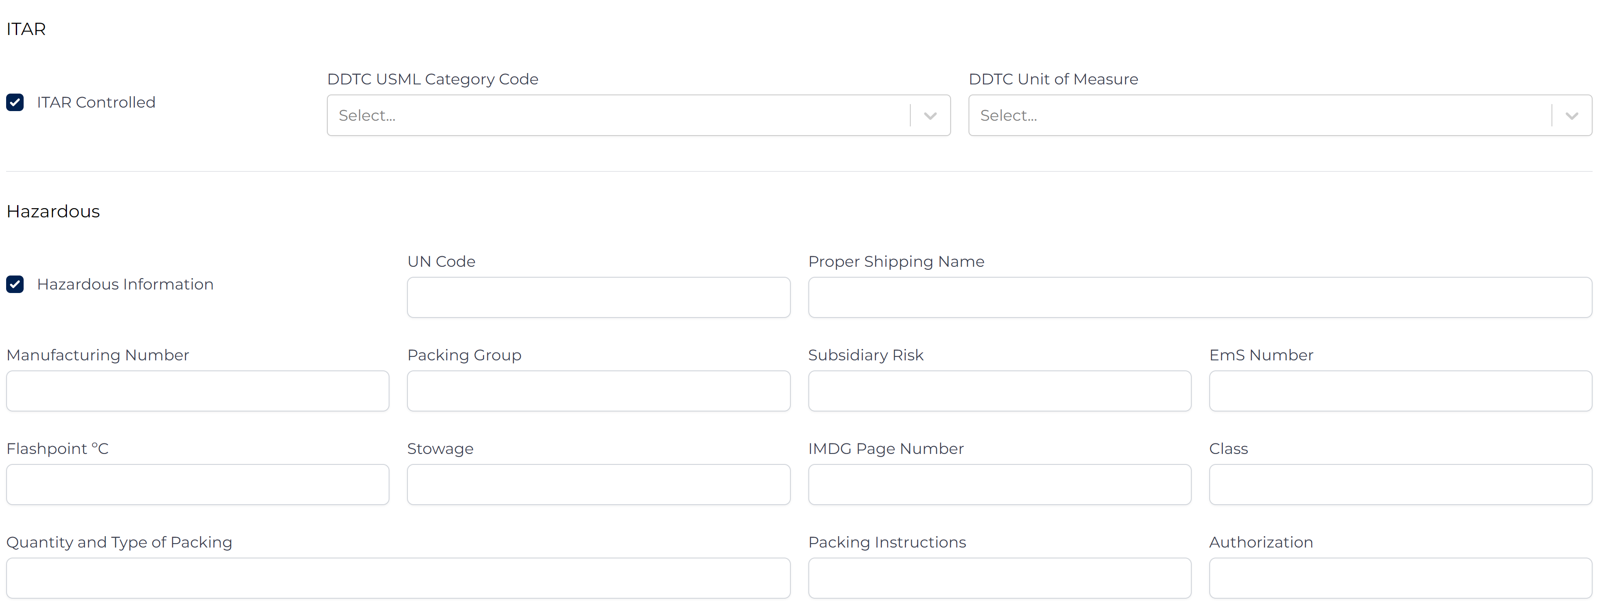
Task: Click the Packing Group input
Action: pyautogui.click(x=598, y=391)
